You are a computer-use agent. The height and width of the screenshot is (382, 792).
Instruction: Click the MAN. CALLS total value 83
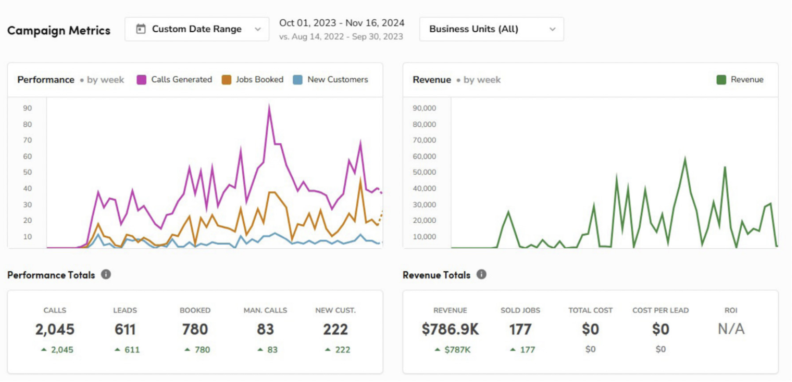click(x=265, y=329)
